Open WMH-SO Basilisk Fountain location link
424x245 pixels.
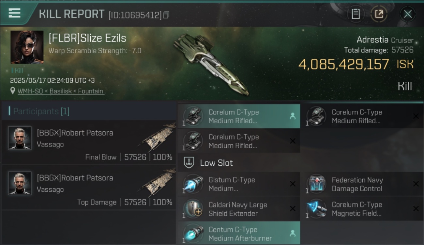[60, 91]
